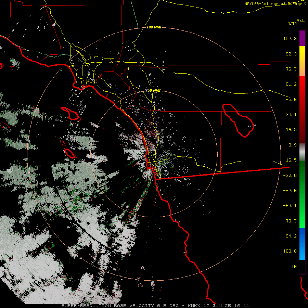Image resolution: width=308 pixels, height=308 pixels.
Task: Click the green segment of velocity color bar
Action: click(x=302, y=194)
